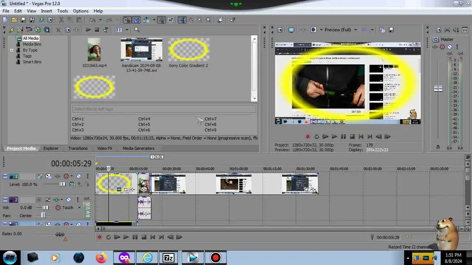Click the Open folder toolbar icon

pyautogui.click(x=14, y=20)
